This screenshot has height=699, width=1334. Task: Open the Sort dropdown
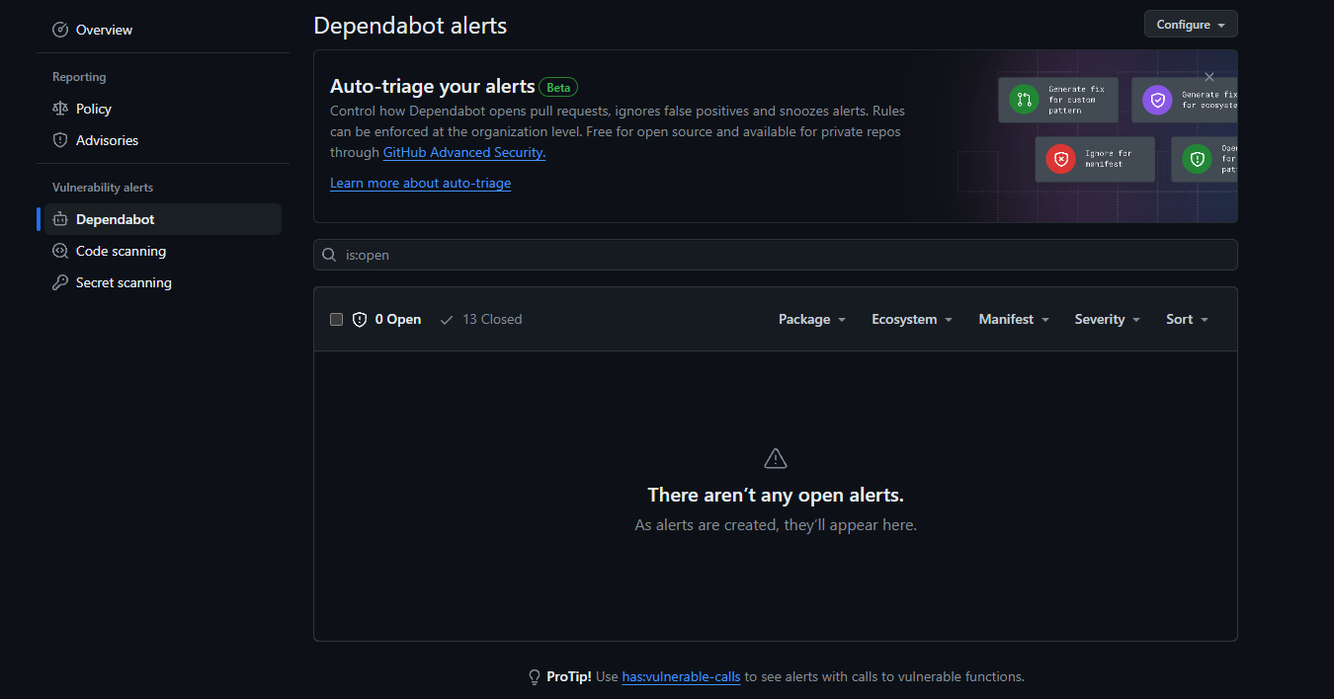tap(1187, 319)
